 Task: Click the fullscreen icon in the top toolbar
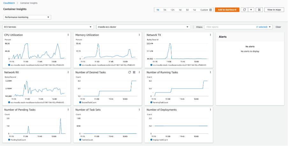pos(259,10)
